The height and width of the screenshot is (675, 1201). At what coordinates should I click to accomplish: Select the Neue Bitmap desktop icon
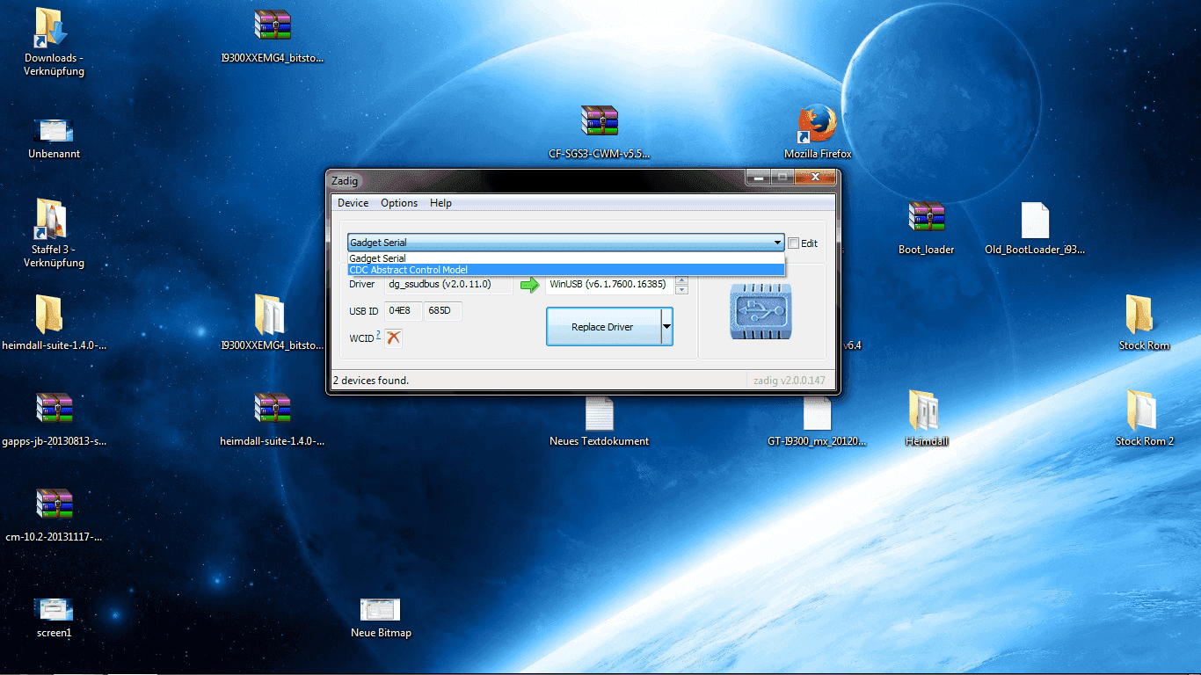click(381, 617)
